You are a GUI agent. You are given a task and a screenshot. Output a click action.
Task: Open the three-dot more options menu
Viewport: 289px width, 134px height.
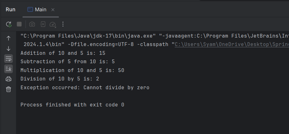click(63, 24)
